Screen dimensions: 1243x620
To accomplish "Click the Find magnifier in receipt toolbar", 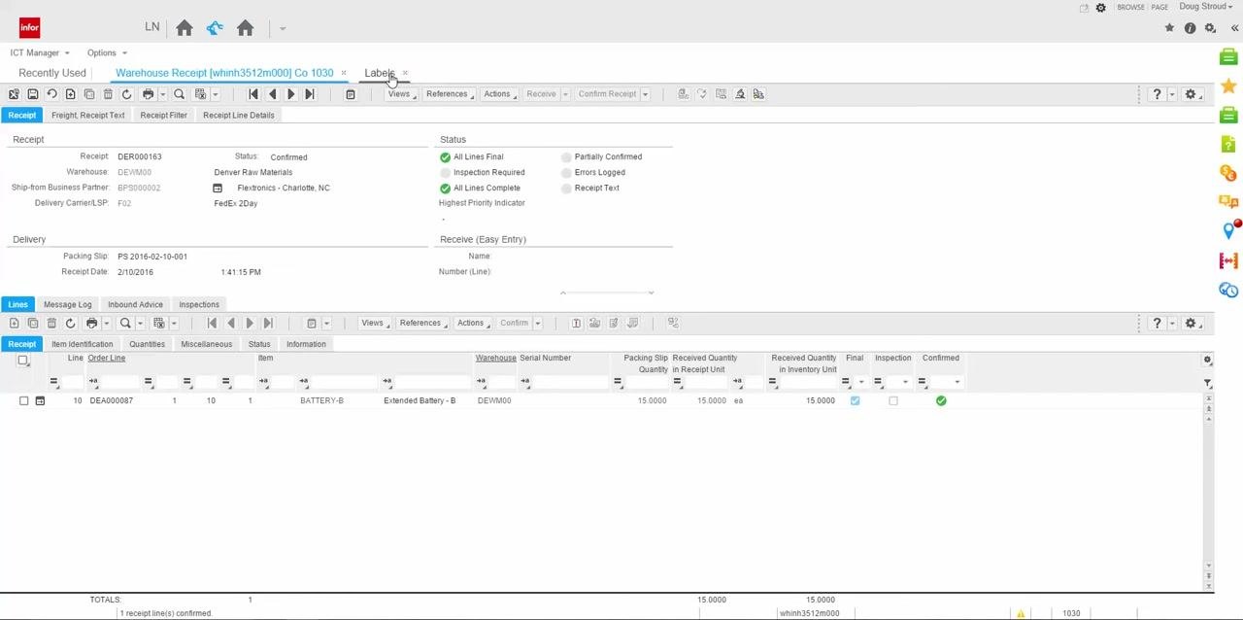I will pos(179,94).
